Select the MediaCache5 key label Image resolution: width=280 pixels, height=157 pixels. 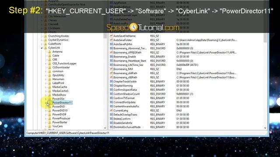pos(60,91)
